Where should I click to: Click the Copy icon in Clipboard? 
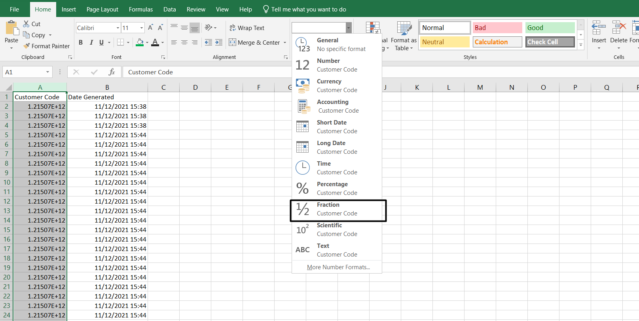click(x=26, y=35)
